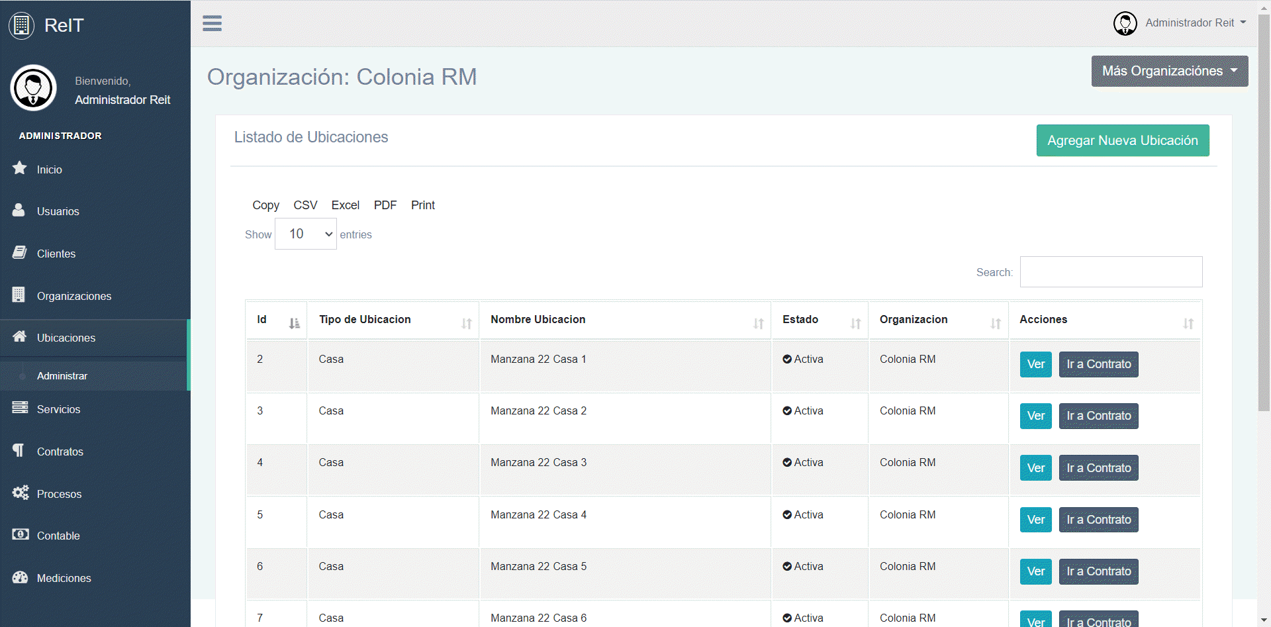Open the show entries count selector
This screenshot has width=1271, height=627.
(305, 234)
